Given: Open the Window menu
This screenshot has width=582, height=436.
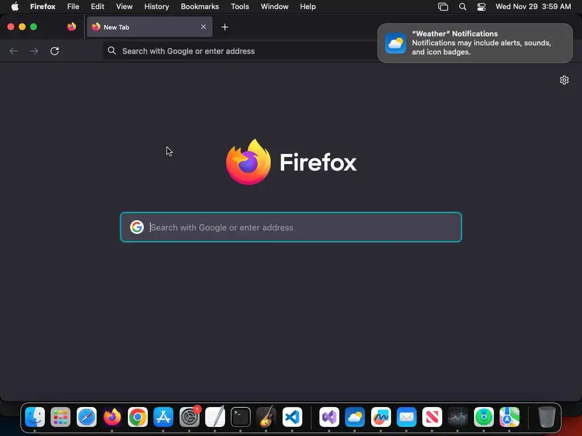Looking at the screenshot, I should (x=275, y=6).
